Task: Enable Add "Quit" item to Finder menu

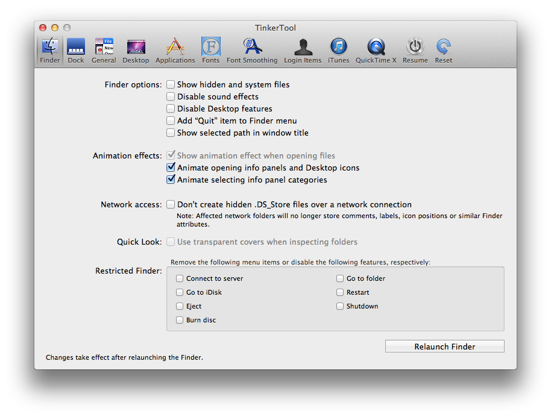Action: click(x=171, y=121)
